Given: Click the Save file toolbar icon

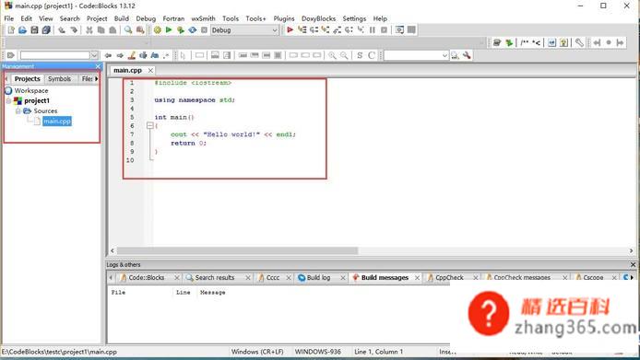Looking at the screenshot, I should [34, 30].
